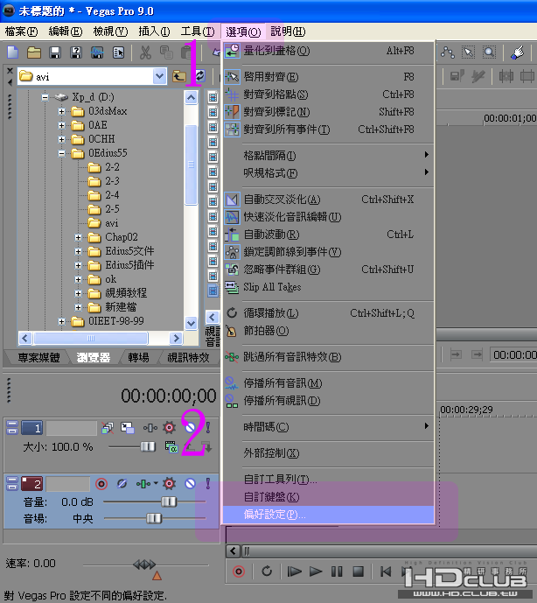
Task: Click the Save As toolbar icon
Action: click(x=76, y=53)
